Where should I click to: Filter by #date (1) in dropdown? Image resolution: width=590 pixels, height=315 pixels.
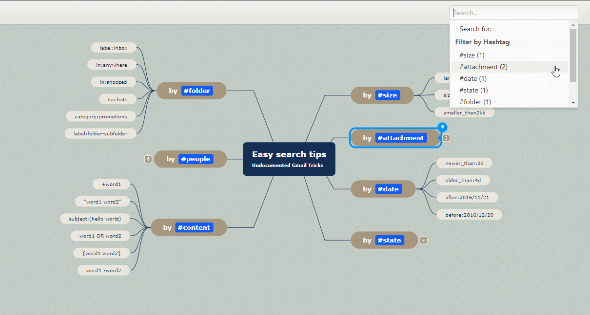coord(510,78)
